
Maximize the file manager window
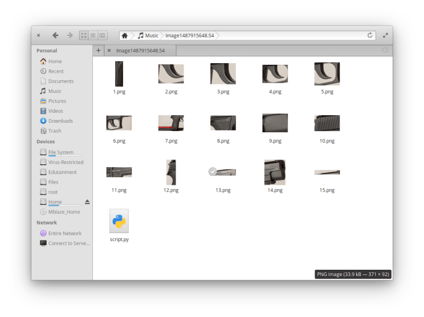(385, 35)
